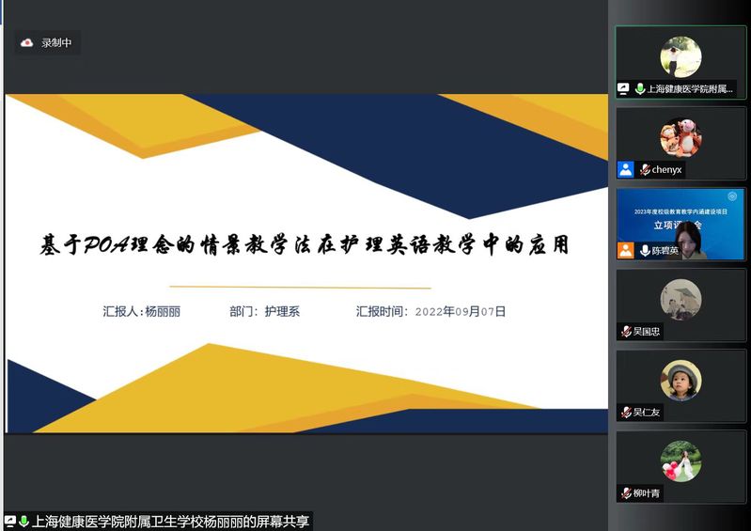Click the orange person icon beside 陈碧英
Screen dimensions: 751x531
coord(625,251)
